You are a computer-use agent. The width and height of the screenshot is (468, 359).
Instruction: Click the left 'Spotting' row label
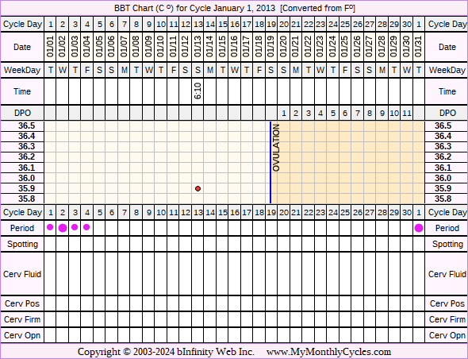[23, 244]
